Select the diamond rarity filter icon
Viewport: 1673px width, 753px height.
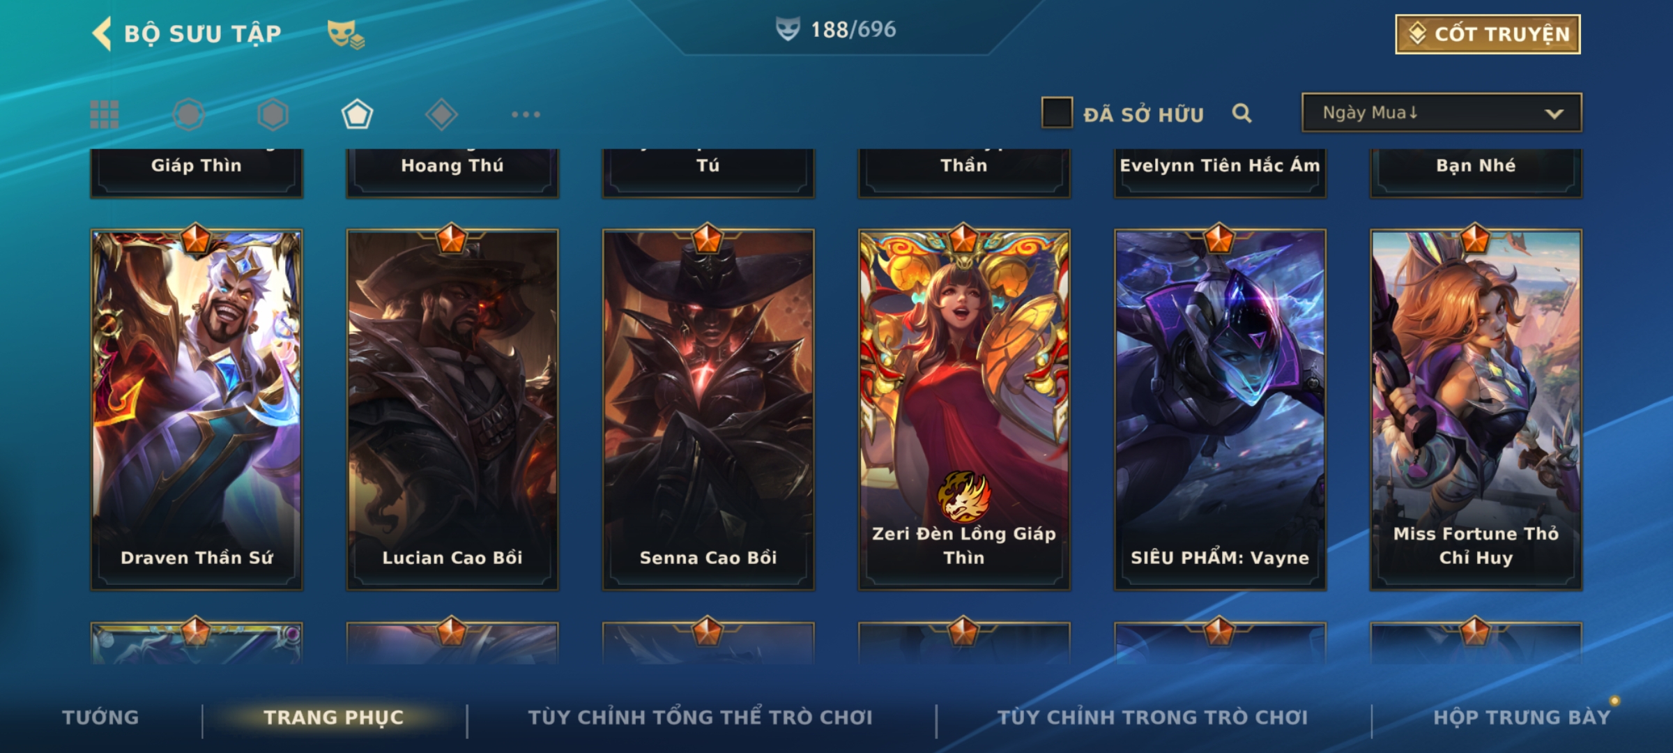[x=441, y=114]
